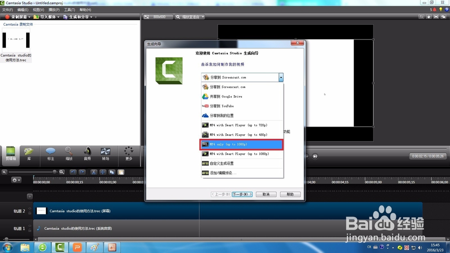
Task: Open Camtasia from Windows taskbar
Action: [x=60, y=247]
